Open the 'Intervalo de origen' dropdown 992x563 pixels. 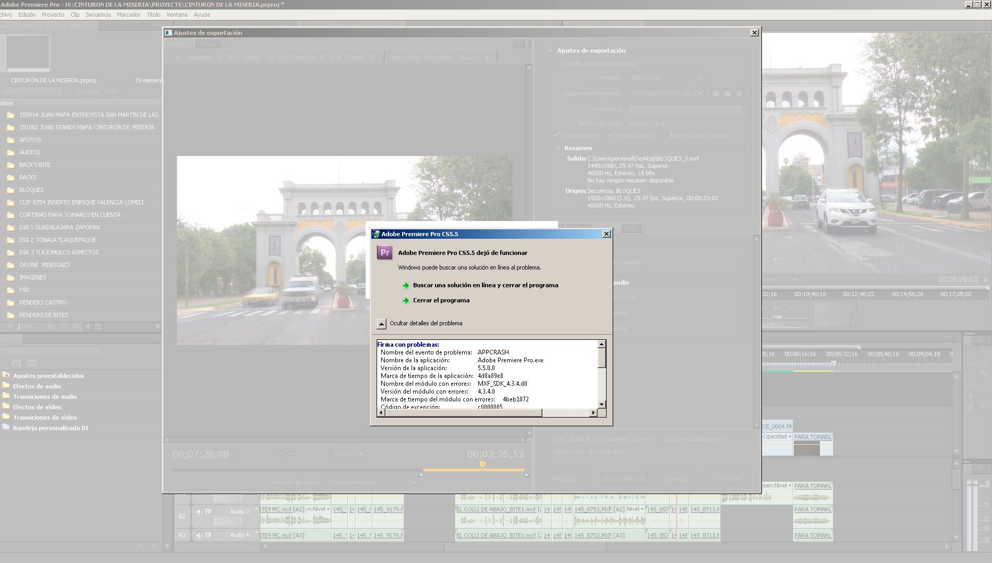pos(372,483)
